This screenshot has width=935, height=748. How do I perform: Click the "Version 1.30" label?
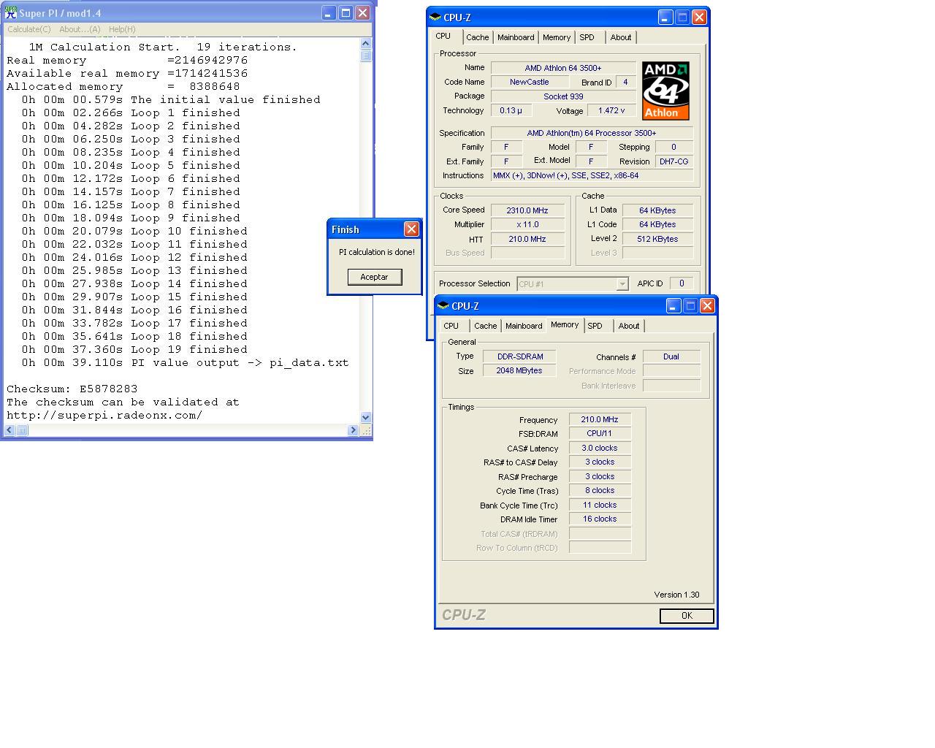pyautogui.click(x=676, y=595)
